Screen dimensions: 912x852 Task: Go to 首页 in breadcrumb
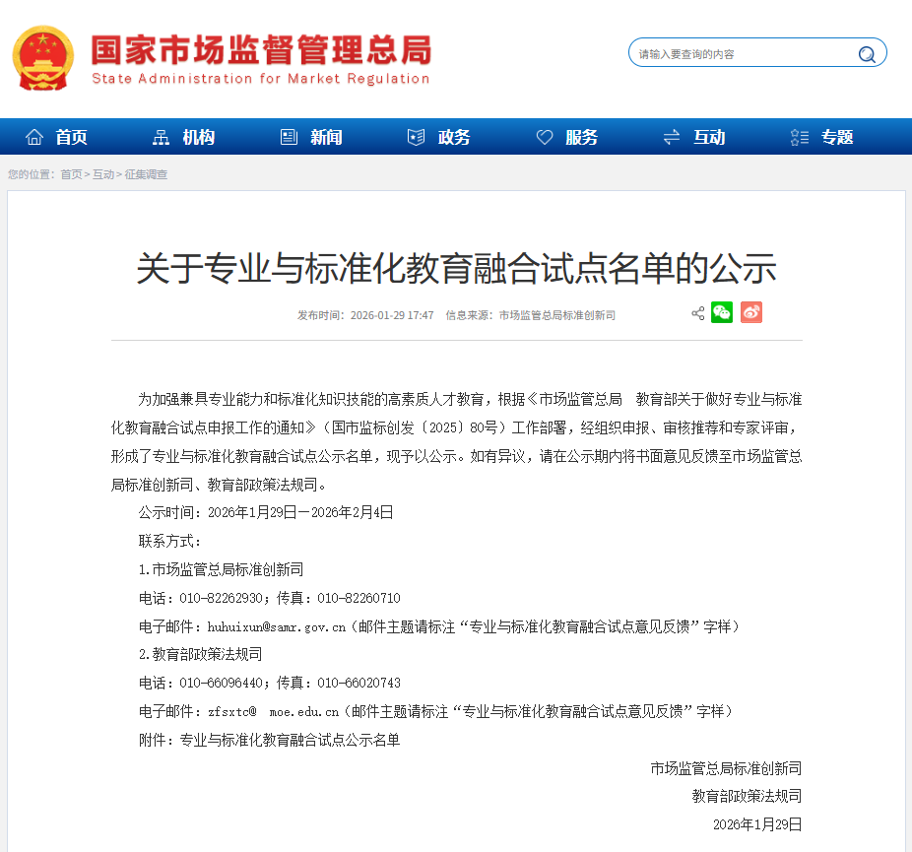71,174
